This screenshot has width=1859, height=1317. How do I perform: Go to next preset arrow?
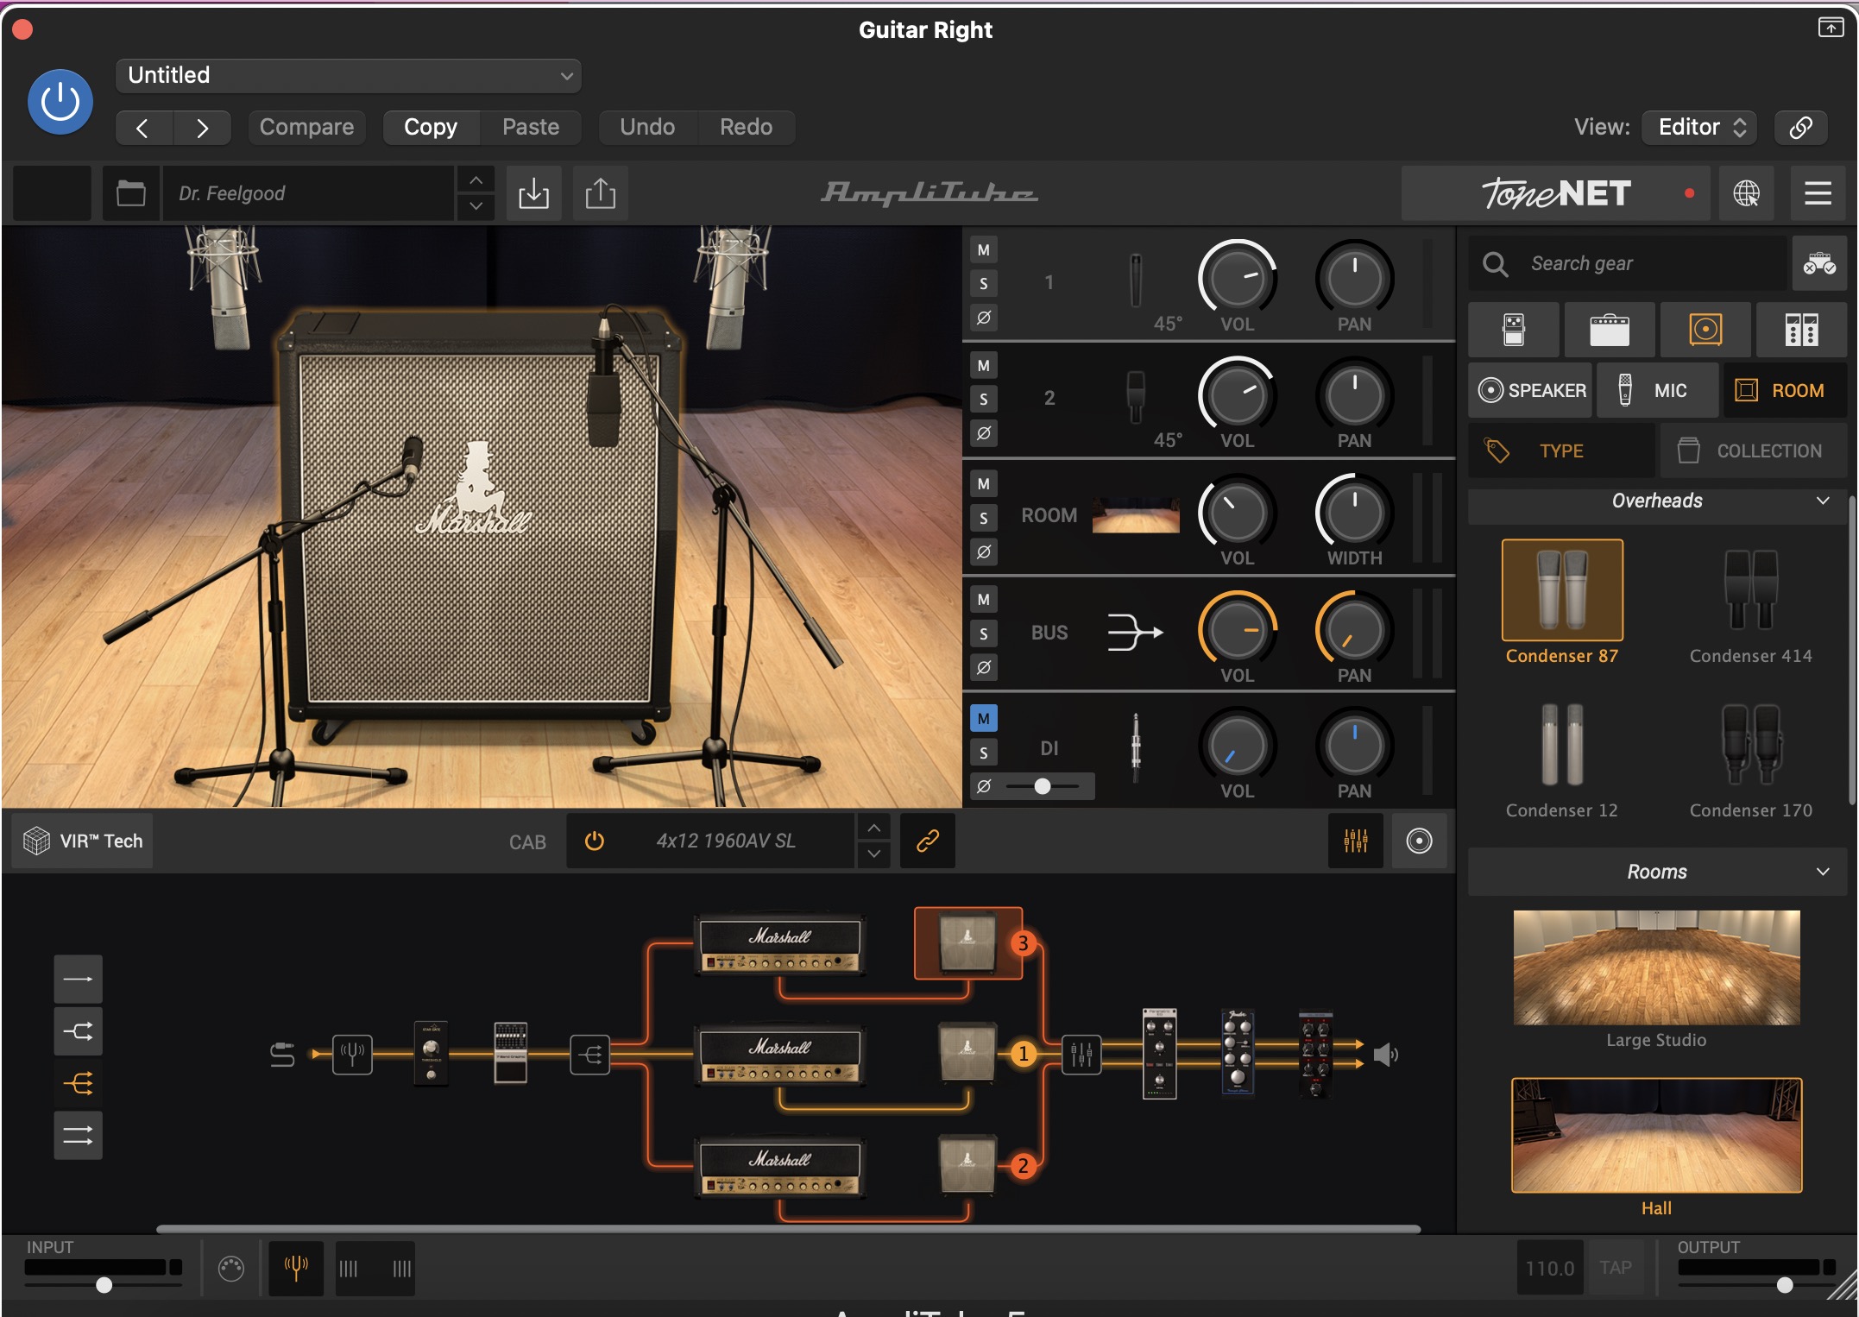click(202, 128)
